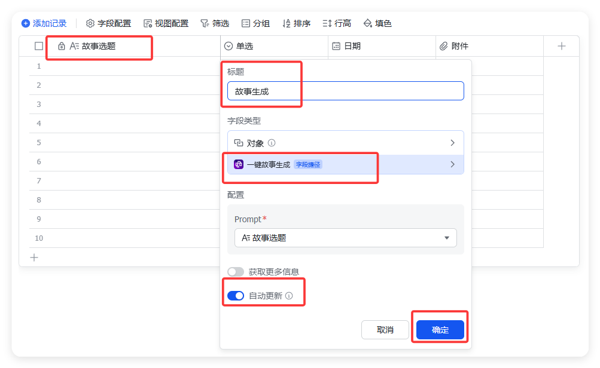Click the 排序 sort icon
This screenshot has height=368, width=600.
coord(287,23)
